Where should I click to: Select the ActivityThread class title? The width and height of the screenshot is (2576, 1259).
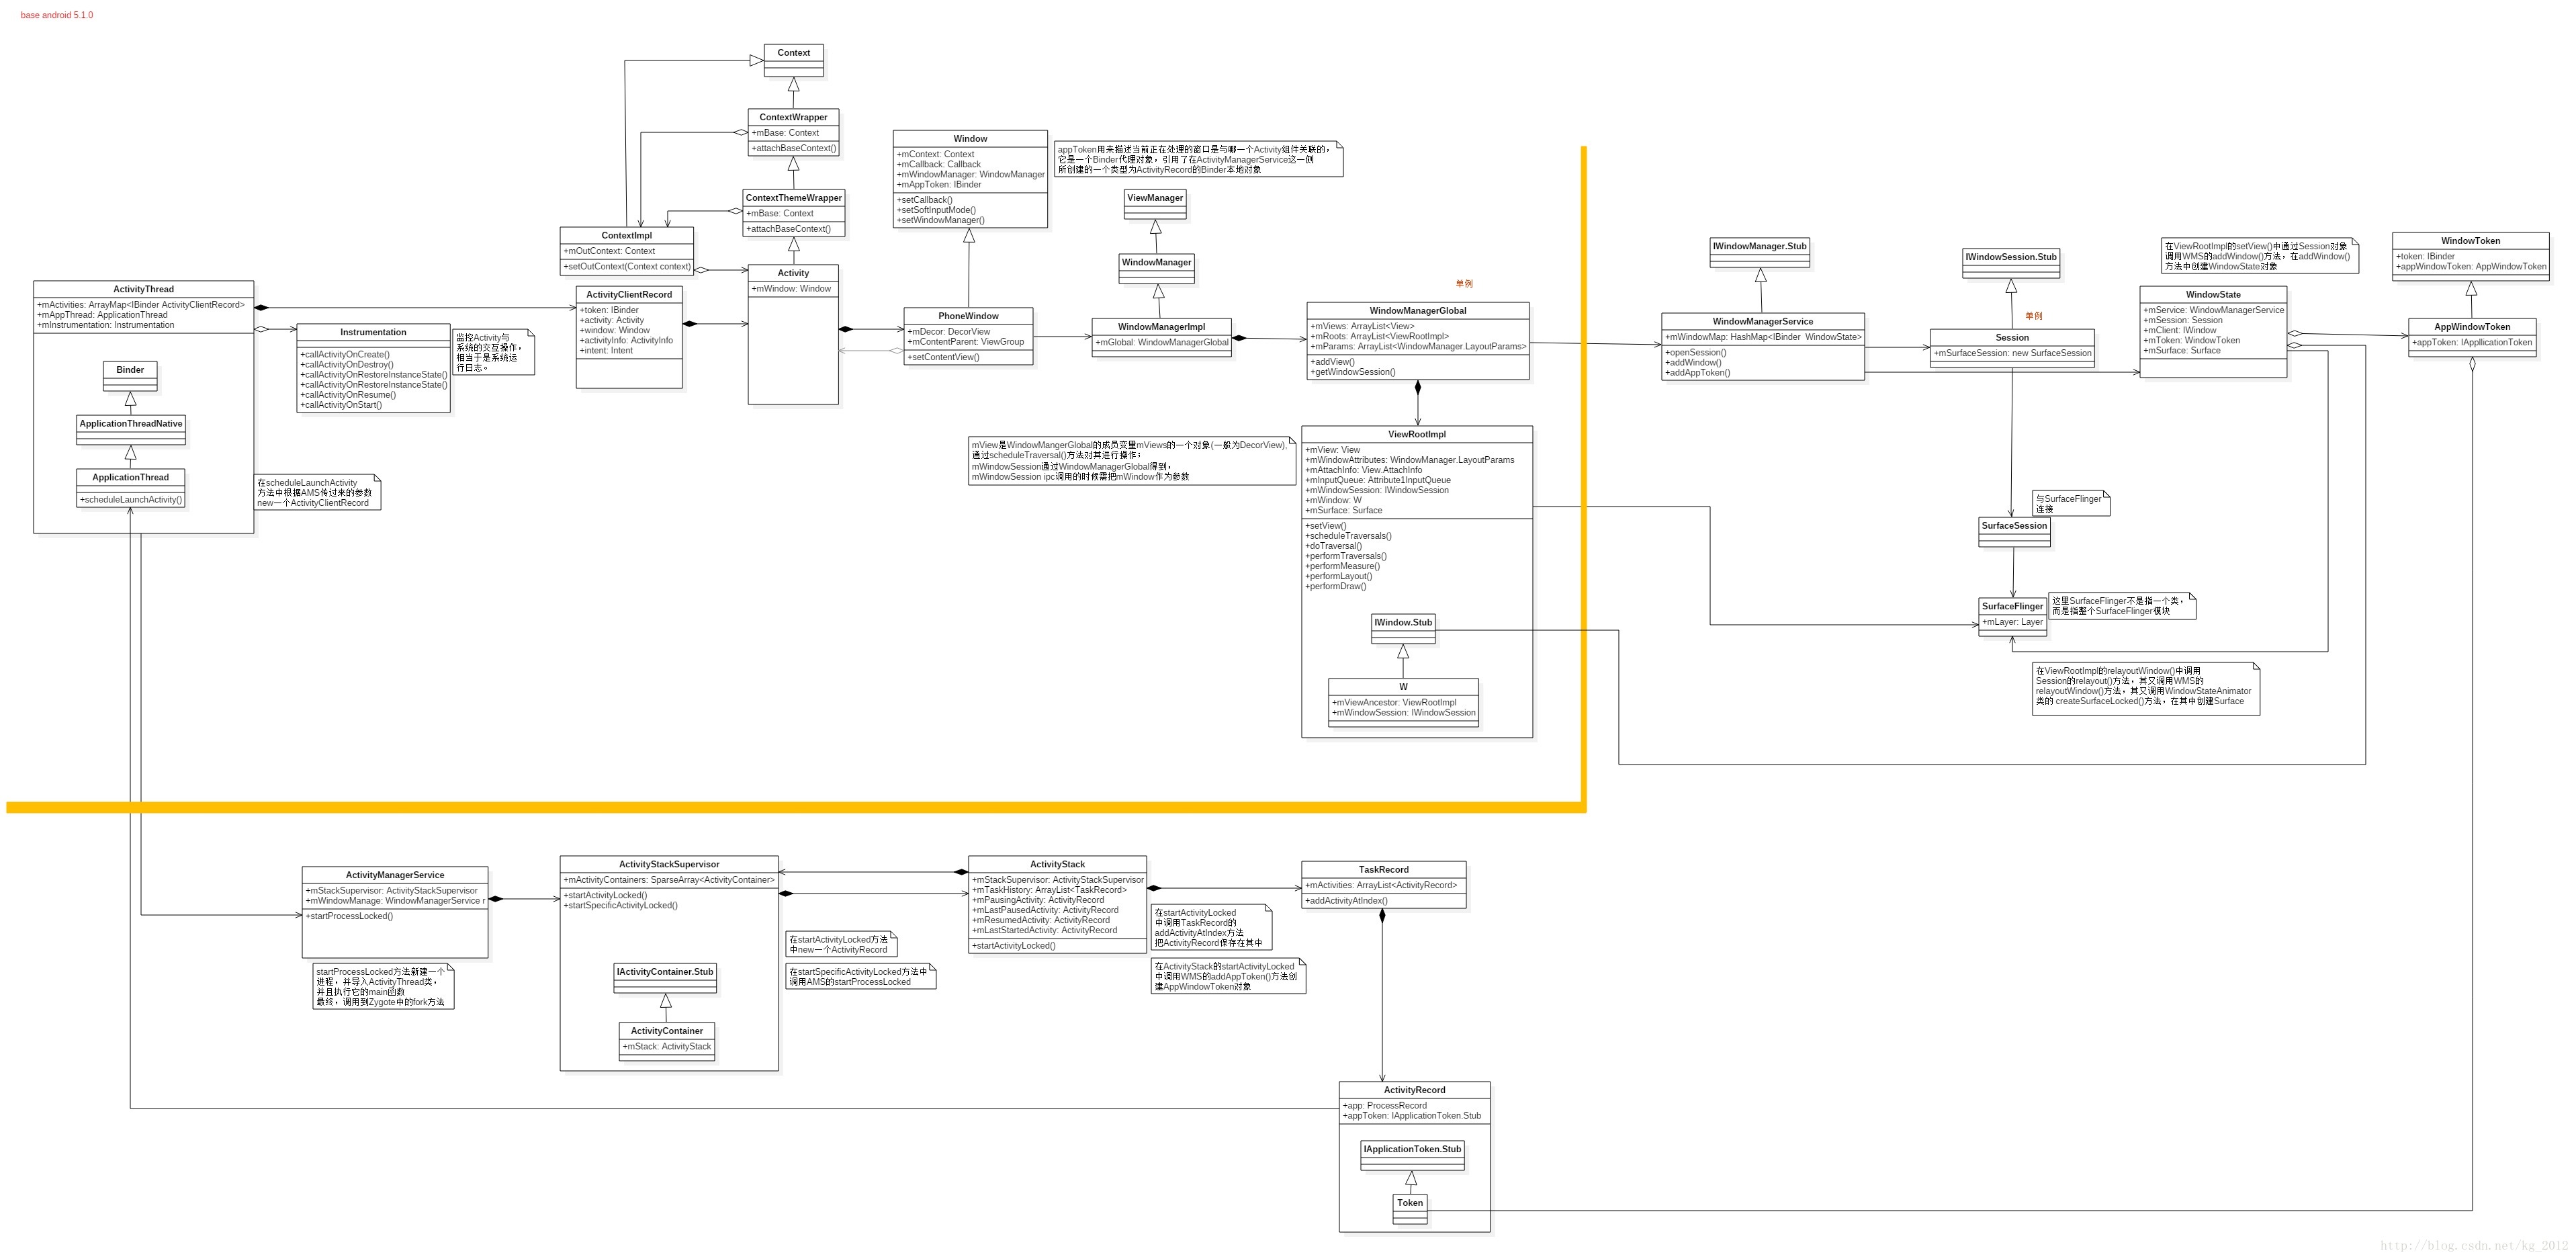[144, 289]
